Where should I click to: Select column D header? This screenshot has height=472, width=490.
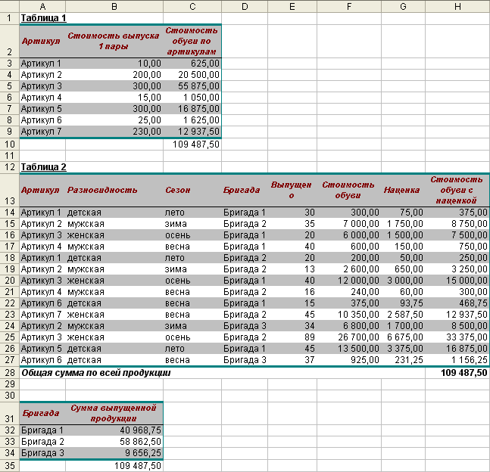245,6
